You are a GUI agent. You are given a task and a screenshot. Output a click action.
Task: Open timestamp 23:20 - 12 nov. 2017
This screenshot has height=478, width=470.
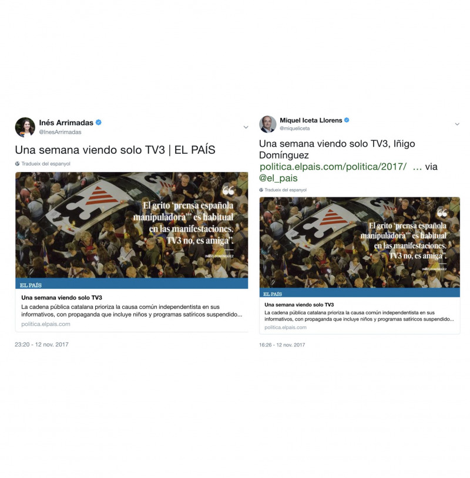(42, 345)
